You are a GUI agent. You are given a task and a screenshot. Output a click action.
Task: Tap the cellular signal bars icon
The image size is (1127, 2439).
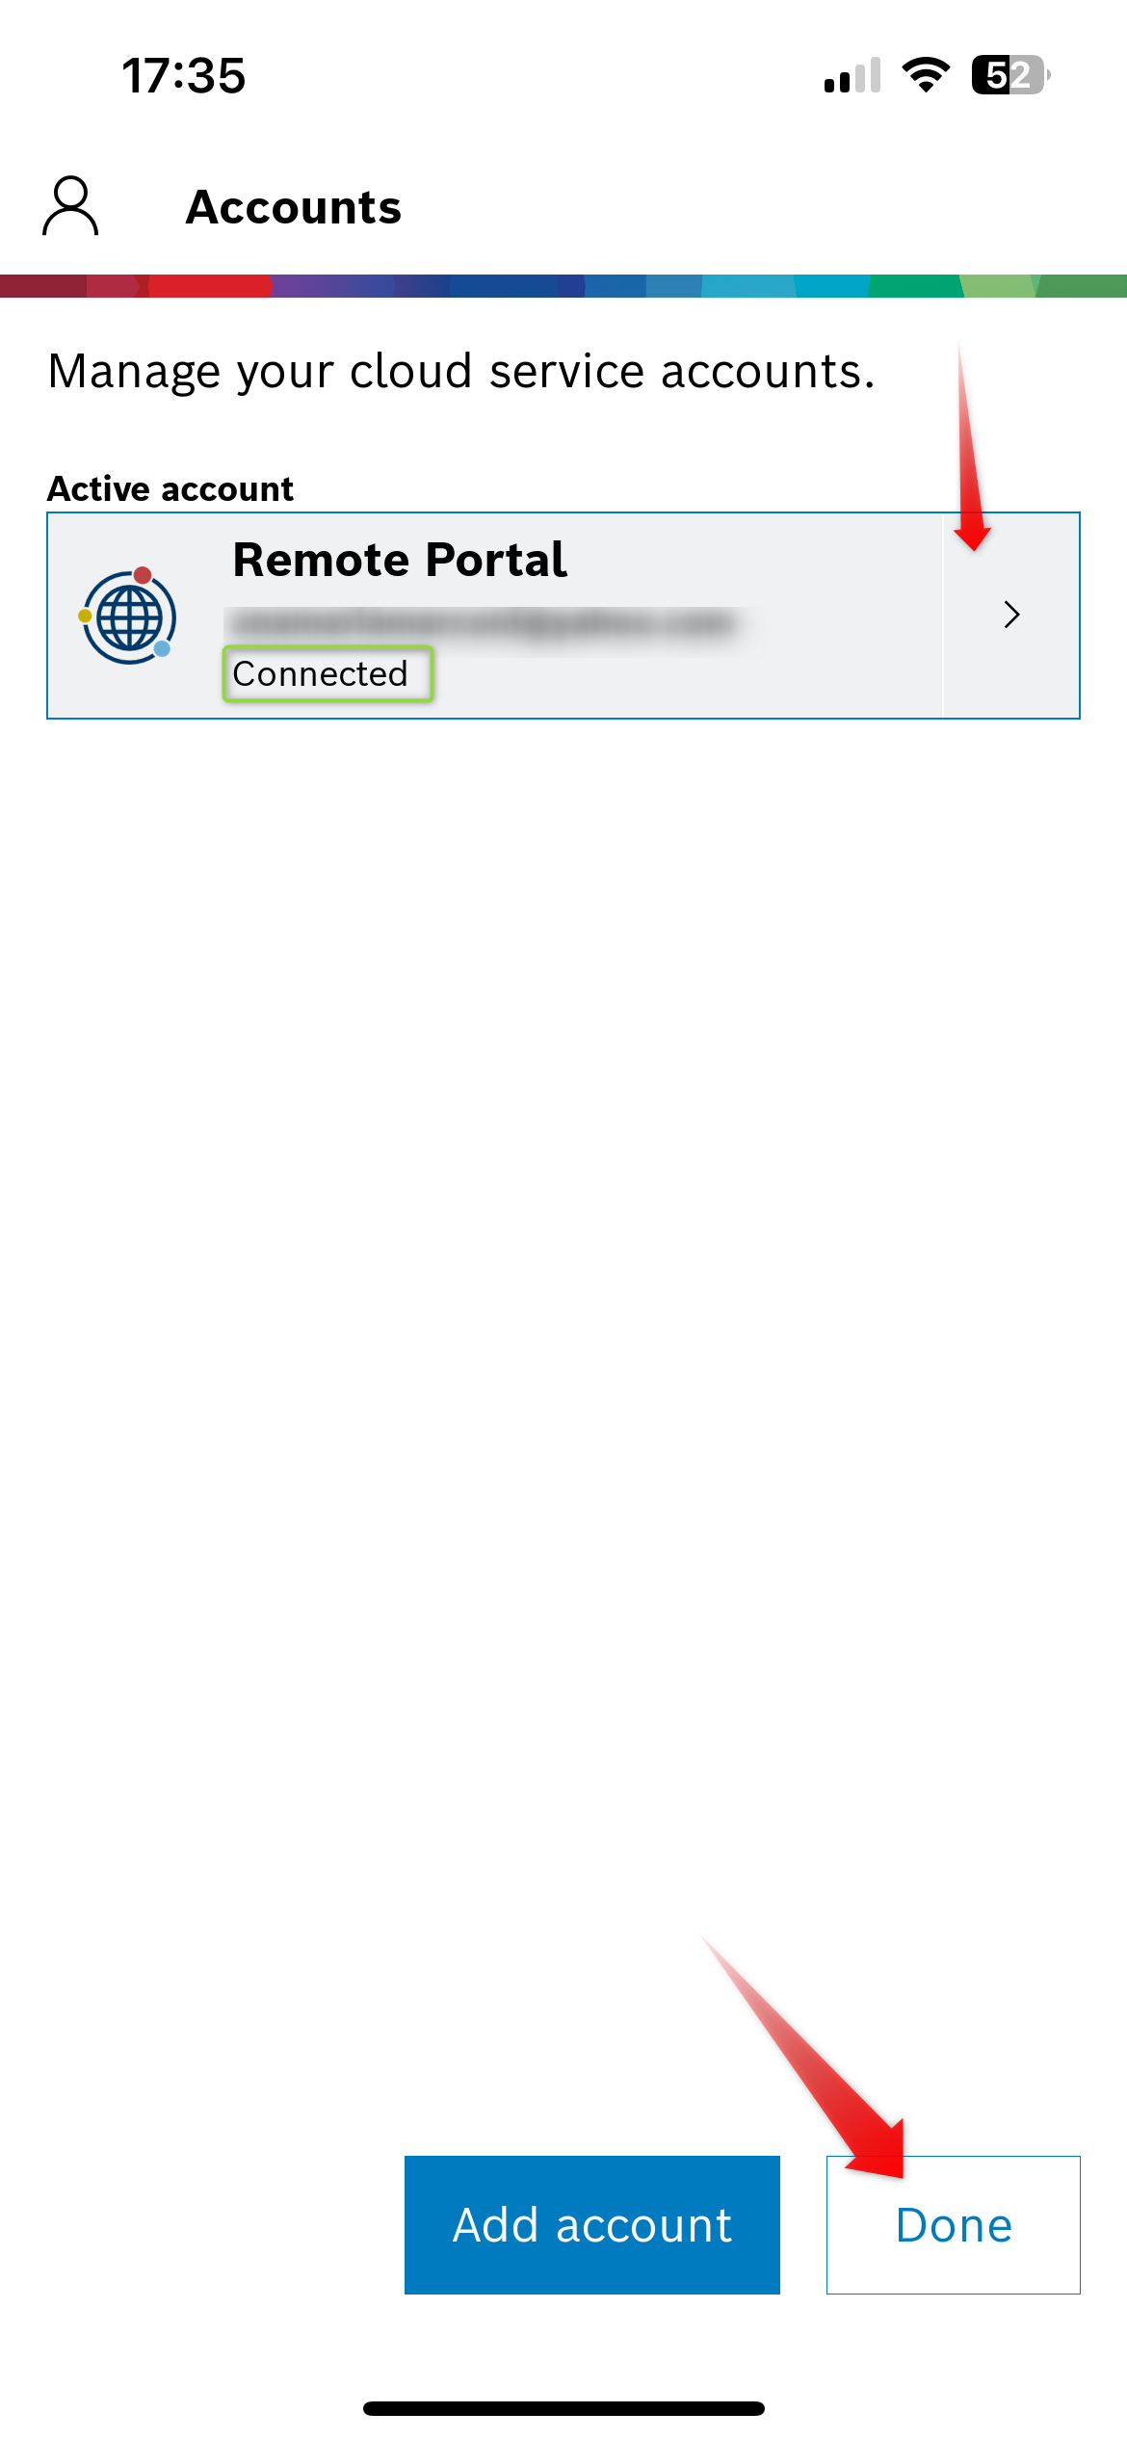pos(852,75)
